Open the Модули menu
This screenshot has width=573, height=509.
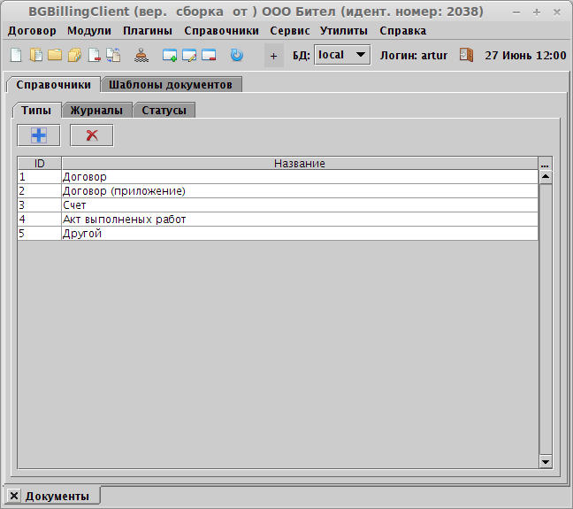click(89, 30)
